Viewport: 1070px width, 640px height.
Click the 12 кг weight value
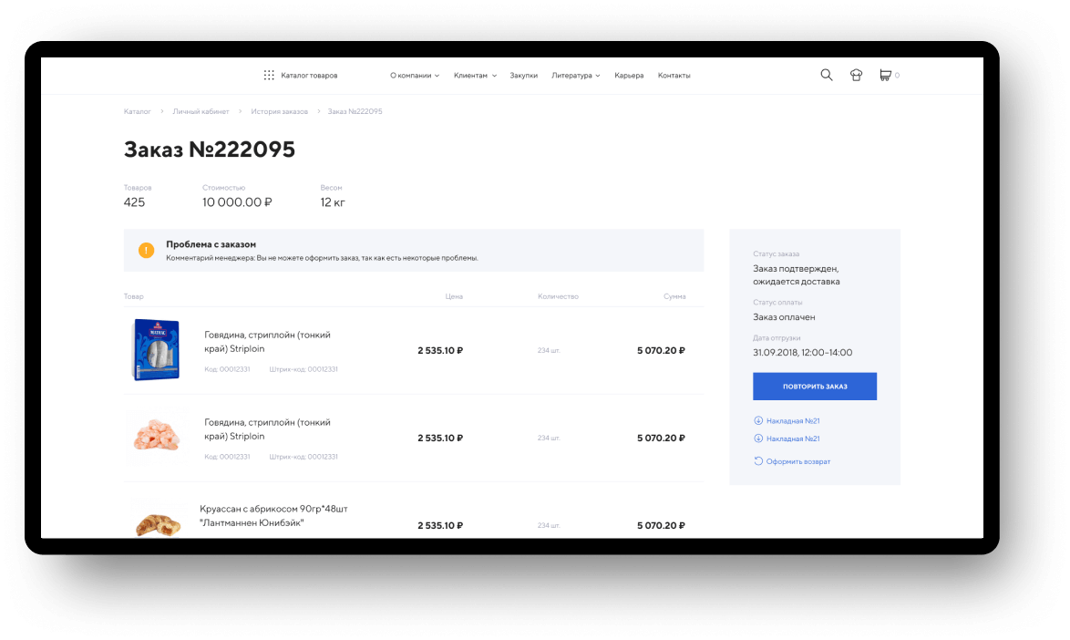pyautogui.click(x=333, y=202)
